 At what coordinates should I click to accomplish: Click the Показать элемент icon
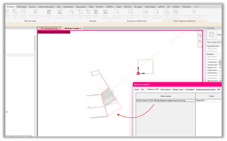(167, 11)
